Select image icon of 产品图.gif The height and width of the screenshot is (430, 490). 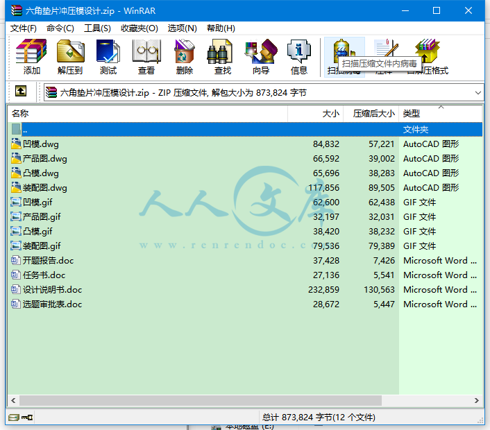(x=16, y=216)
